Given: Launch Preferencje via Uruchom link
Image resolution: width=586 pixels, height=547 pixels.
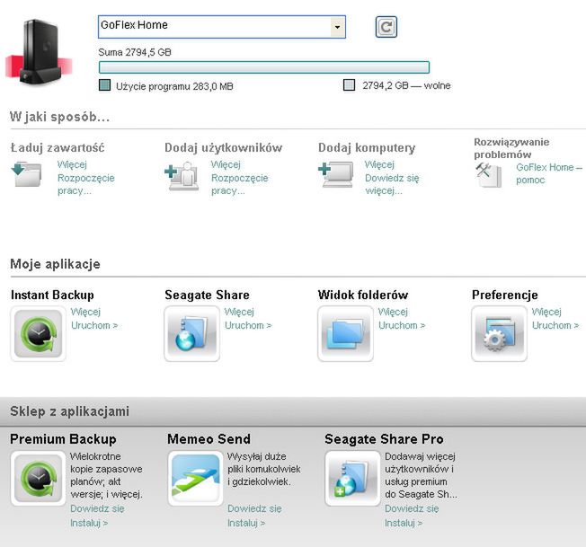Looking at the screenshot, I should point(555,325).
